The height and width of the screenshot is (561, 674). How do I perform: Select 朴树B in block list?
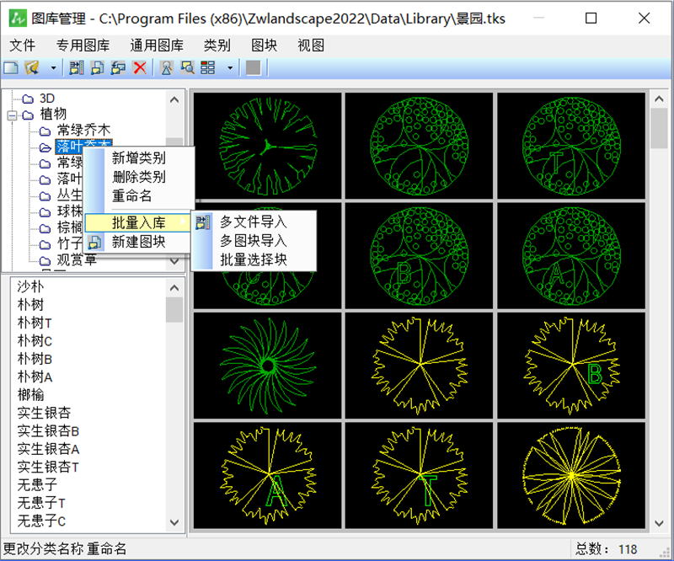pos(35,359)
